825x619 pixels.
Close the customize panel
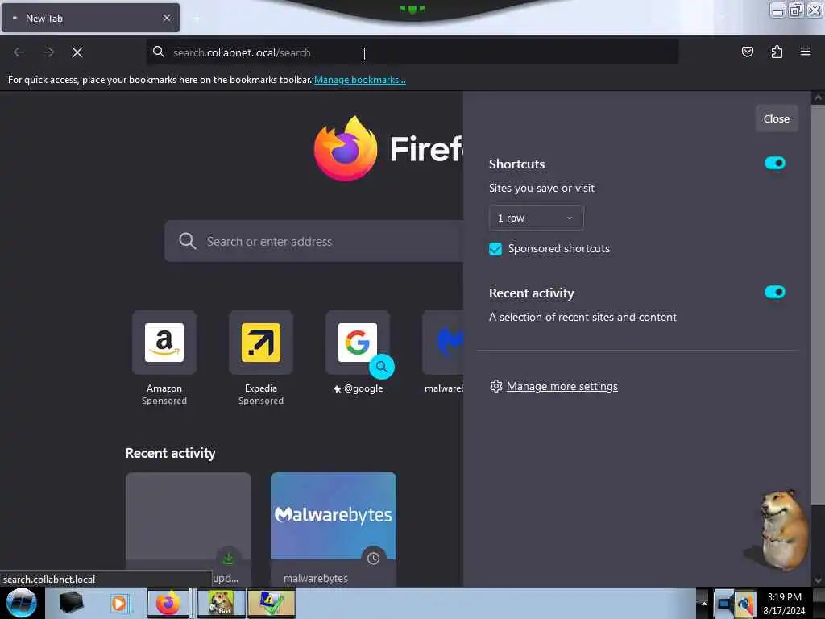coord(776,118)
